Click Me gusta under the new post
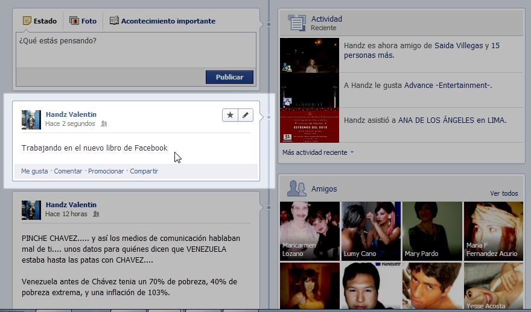The height and width of the screenshot is (312, 531). (x=34, y=171)
